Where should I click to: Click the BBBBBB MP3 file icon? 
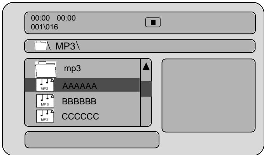point(45,100)
